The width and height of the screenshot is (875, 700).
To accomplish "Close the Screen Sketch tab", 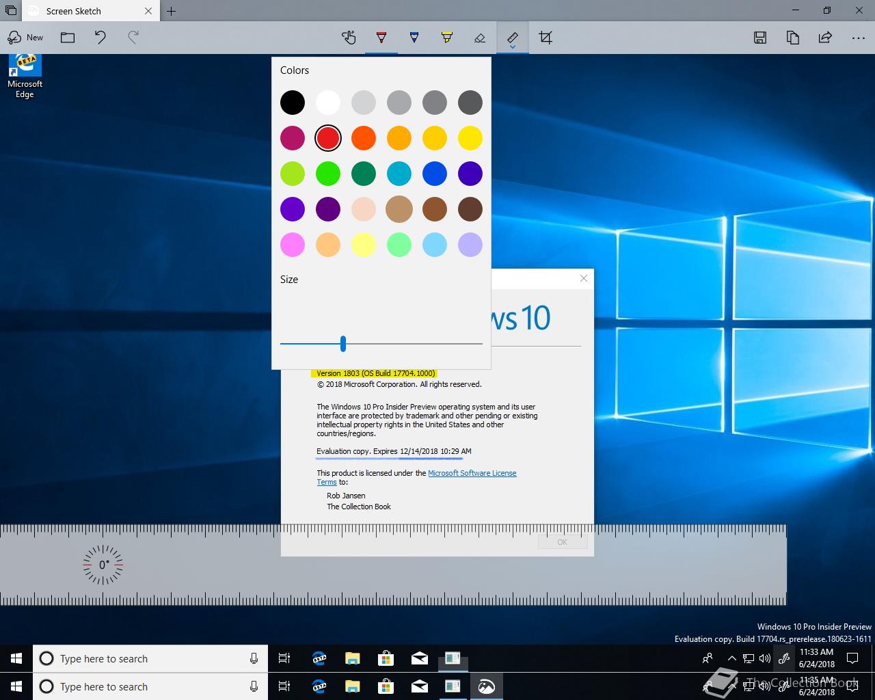I will [148, 11].
